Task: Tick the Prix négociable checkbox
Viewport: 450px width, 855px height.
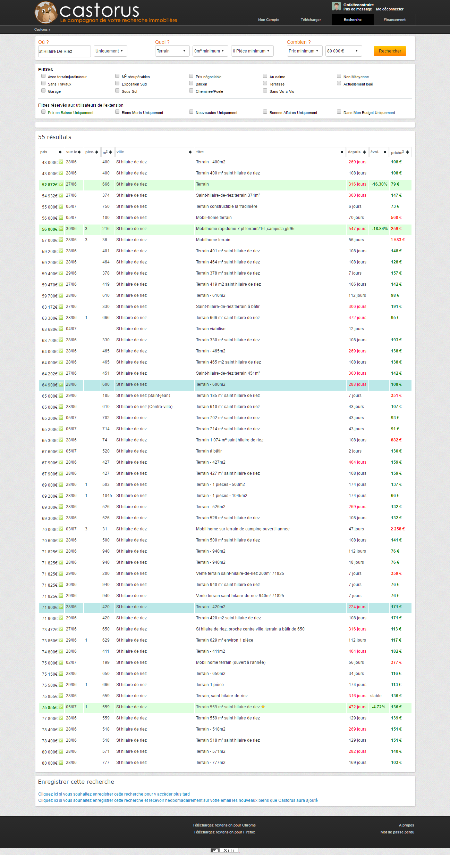Action: pos(191,76)
